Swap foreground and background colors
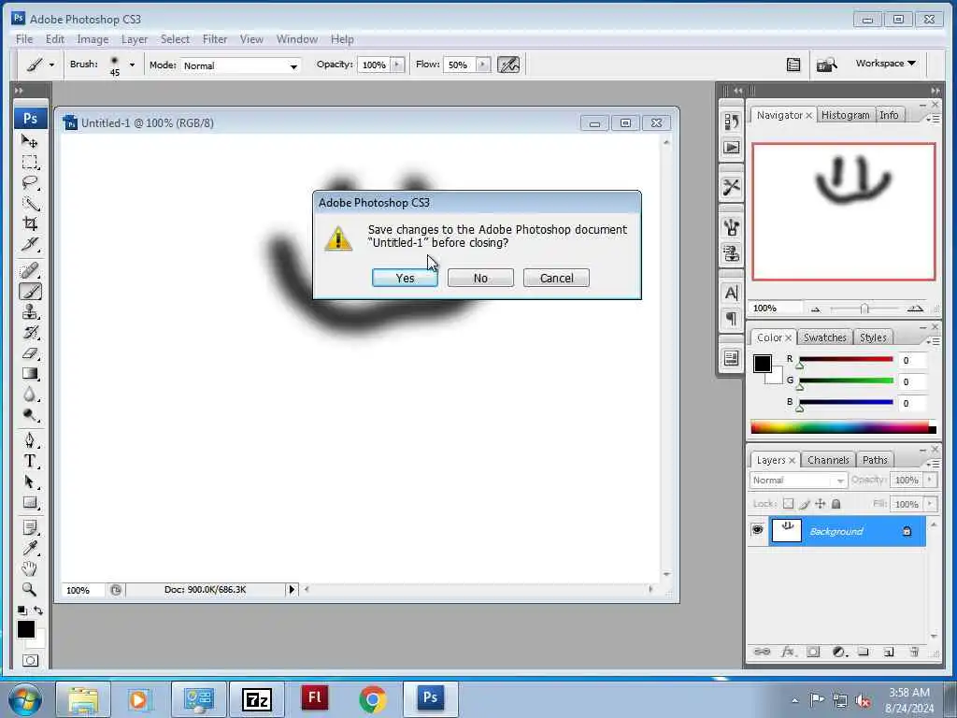The width and height of the screenshot is (957, 718). pos(37,610)
